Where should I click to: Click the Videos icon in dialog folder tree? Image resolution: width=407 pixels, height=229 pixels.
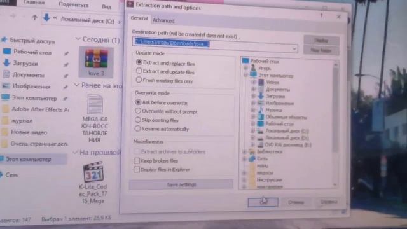pos(261,82)
